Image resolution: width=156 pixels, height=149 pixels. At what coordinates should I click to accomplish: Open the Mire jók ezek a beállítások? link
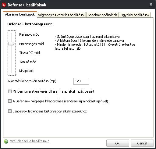pos(29,141)
